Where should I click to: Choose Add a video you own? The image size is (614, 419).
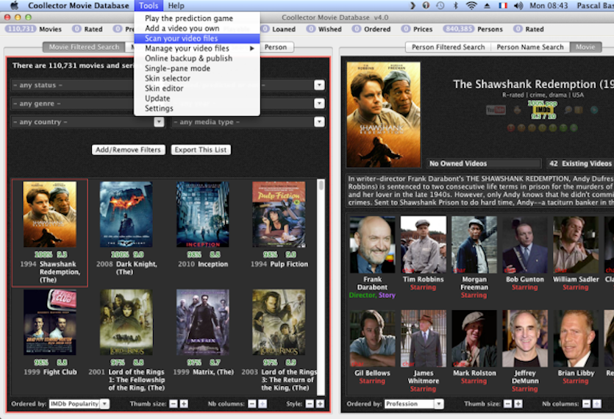click(197, 28)
